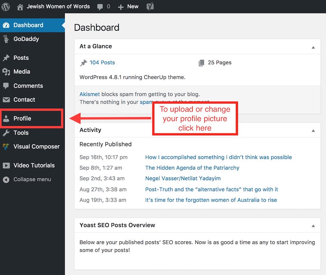This screenshot has width=326, height=275.
Task: Open the comments bubble icon in admin bar
Action: coord(100,7)
